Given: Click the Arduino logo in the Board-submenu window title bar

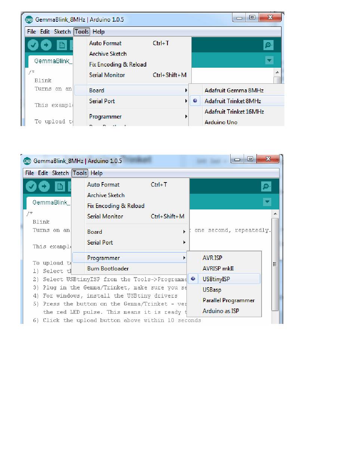Looking at the screenshot, I should coord(29,19).
